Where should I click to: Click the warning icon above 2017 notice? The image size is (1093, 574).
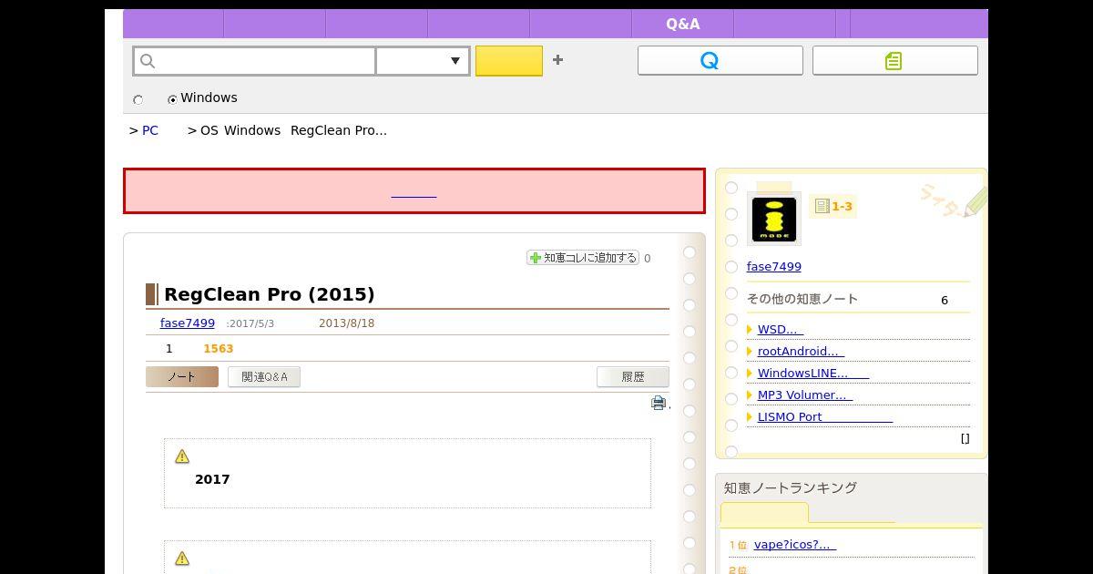click(x=182, y=456)
